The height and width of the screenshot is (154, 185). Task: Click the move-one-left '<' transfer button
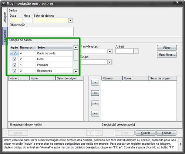tap(95, 103)
